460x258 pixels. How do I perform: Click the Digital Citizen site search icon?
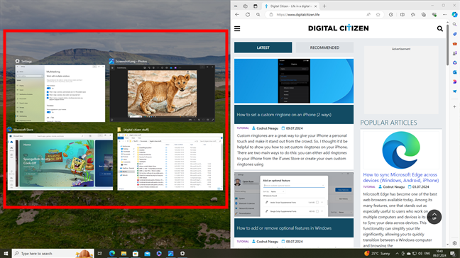pyautogui.click(x=439, y=28)
